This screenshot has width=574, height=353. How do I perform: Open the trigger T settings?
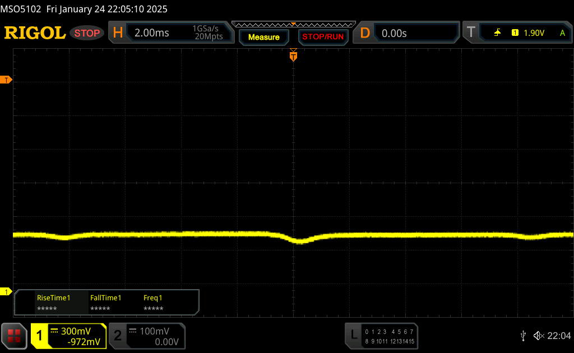pos(471,32)
